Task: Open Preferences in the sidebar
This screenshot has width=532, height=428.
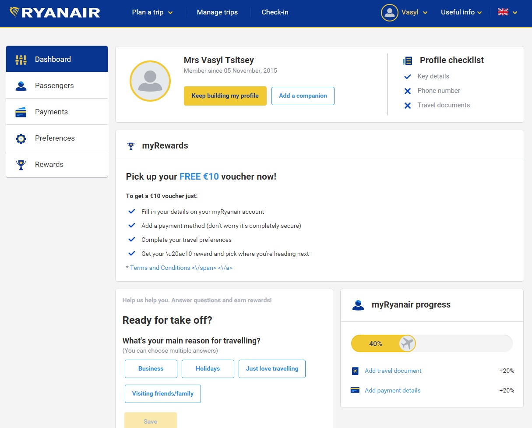Action: [57, 138]
